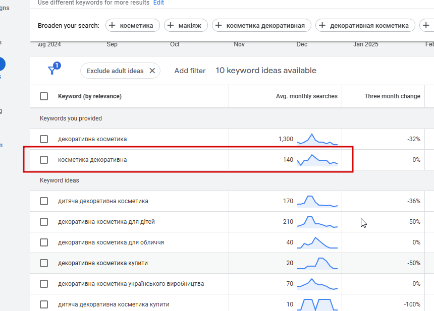Click Add filter button
This screenshot has width=434, height=311.
click(x=190, y=71)
